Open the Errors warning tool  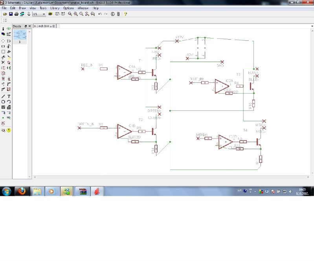click(x=9, y=130)
